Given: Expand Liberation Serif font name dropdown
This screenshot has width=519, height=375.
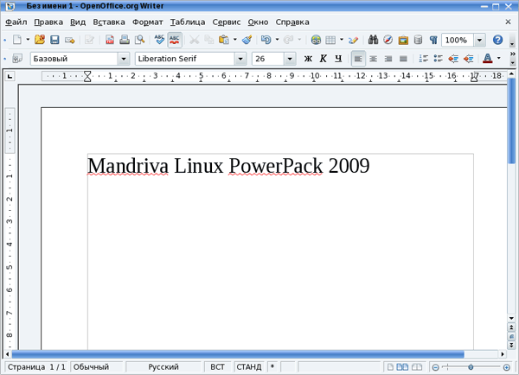Looking at the screenshot, I should coord(240,59).
